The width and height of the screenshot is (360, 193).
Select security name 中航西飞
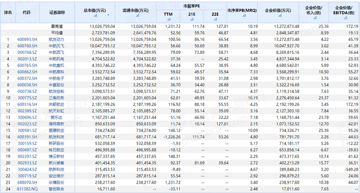pos(57,53)
